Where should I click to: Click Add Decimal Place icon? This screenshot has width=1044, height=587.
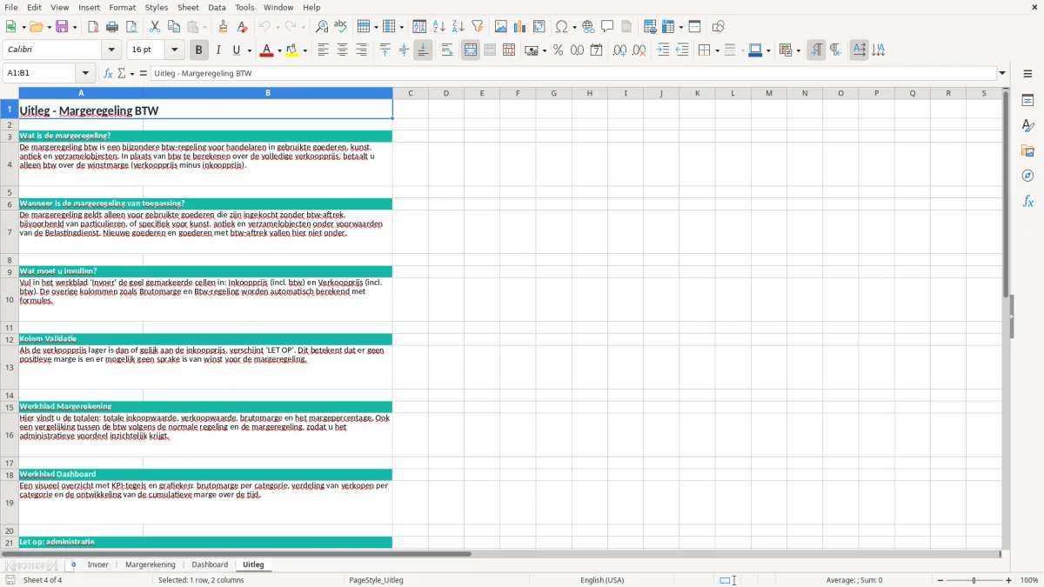click(x=619, y=50)
